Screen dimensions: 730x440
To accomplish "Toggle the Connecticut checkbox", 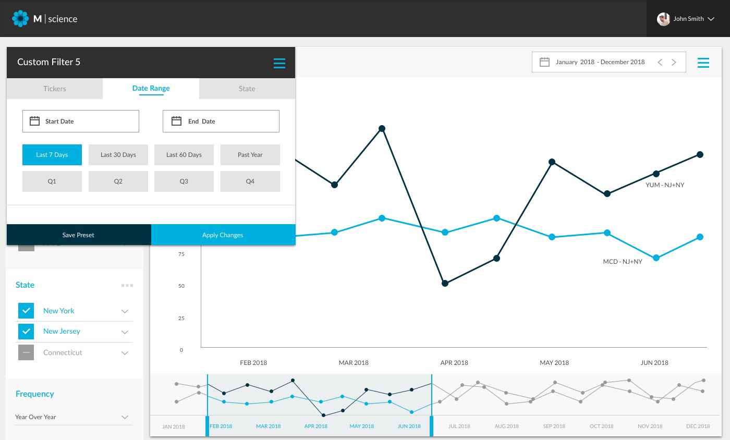I will pyautogui.click(x=26, y=352).
